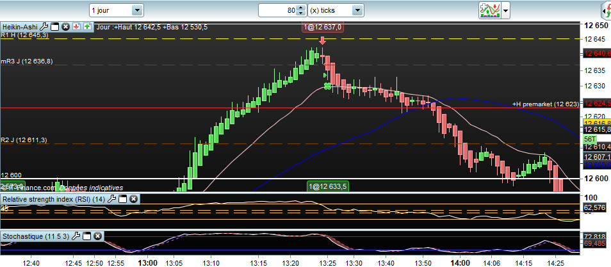Move Heikin-Ashi panel down with red arrow
The width and height of the screenshot is (611, 267).
click(x=76, y=27)
